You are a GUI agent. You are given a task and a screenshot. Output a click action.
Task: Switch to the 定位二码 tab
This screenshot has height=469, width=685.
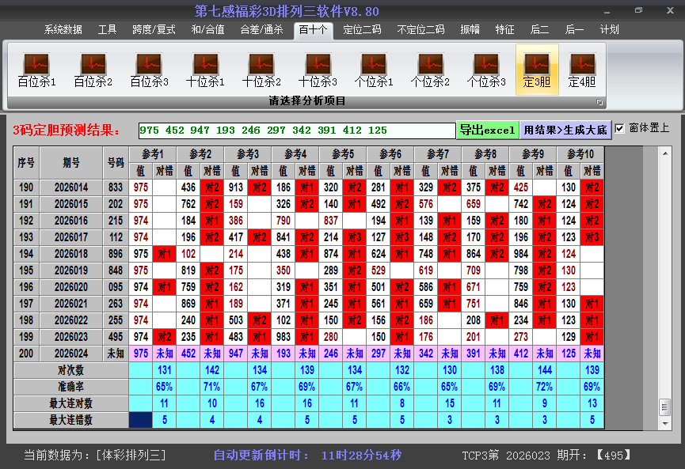(x=362, y=30)
